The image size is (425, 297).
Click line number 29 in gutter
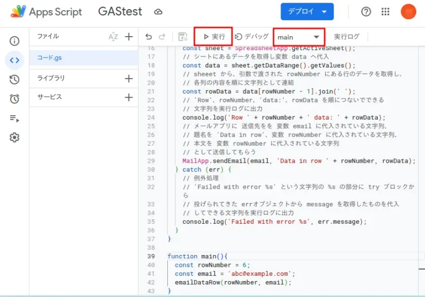coord(151,161)
